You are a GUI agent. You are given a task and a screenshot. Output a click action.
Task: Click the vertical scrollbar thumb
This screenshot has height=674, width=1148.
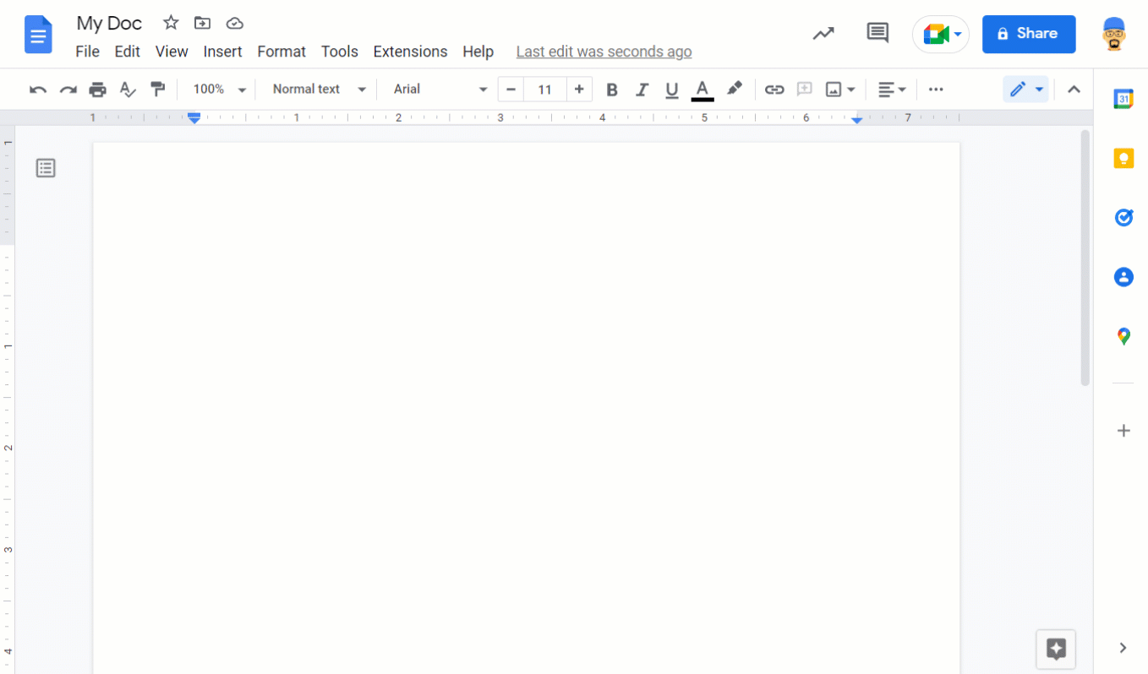click(1085, 258)
